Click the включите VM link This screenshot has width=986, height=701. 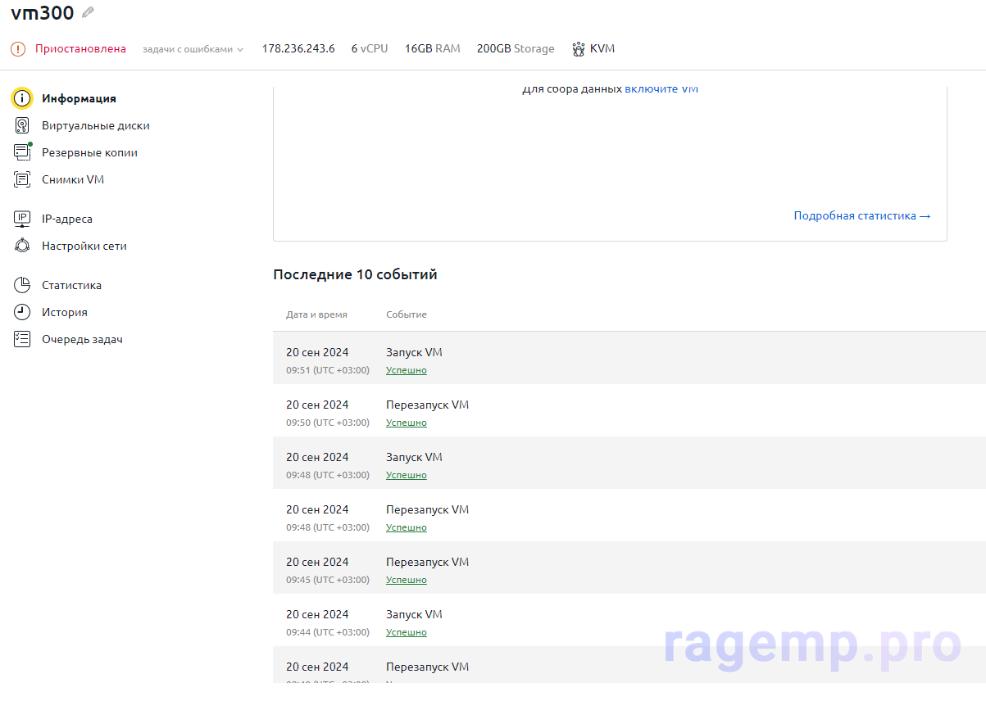point(661,89)
